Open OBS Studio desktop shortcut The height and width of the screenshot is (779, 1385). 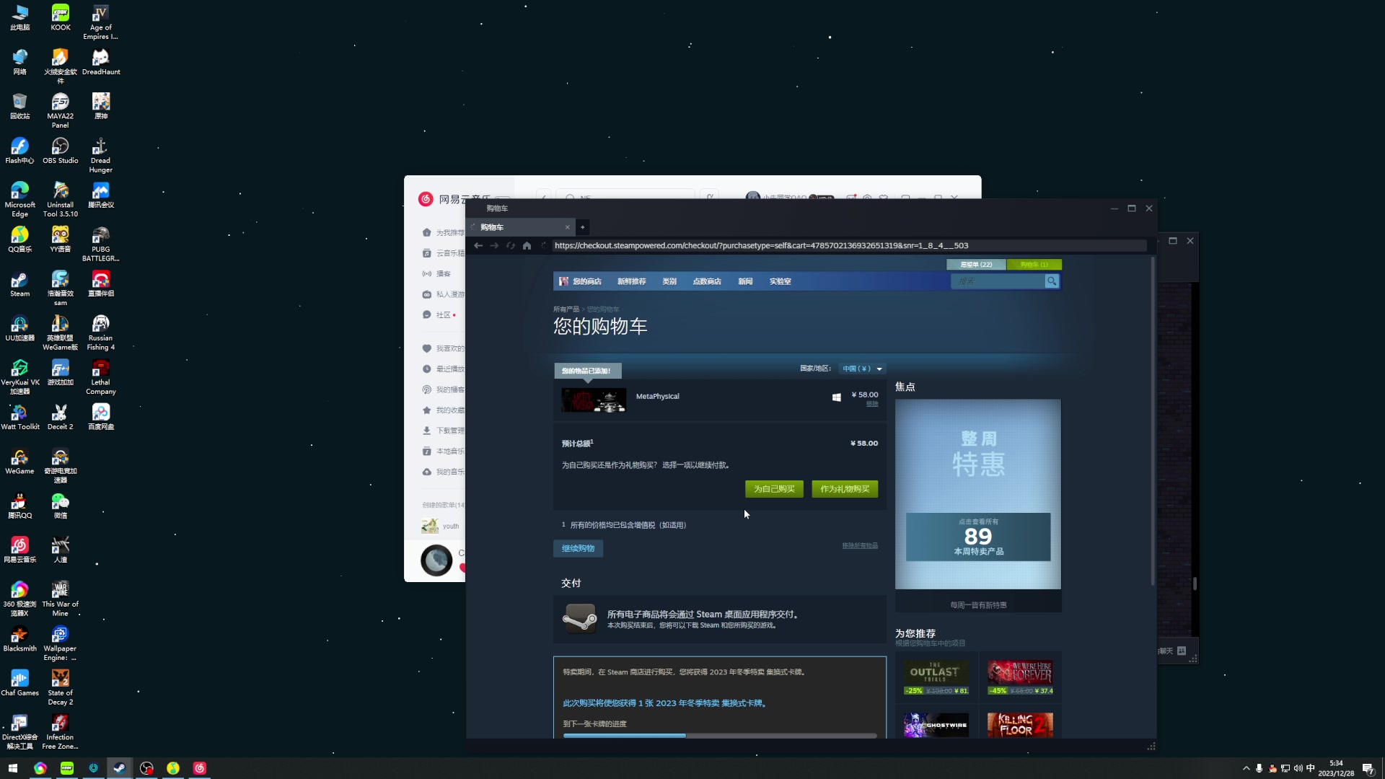click(x=60, y=151)
